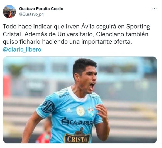Click the words "Irven Ávila" in tweet
Viewport: 162px width, 148px height.
[80, 27]
